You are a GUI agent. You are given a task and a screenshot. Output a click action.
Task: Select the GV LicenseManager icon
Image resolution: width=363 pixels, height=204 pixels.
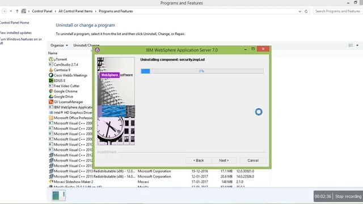(51, 102)
